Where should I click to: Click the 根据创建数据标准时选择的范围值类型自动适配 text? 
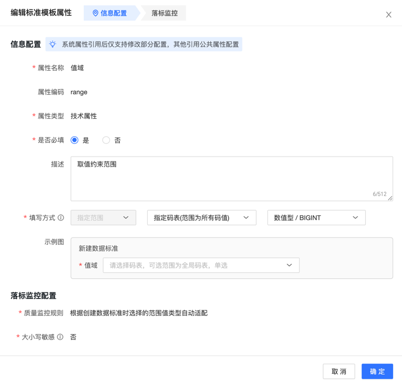coord(139,313)
